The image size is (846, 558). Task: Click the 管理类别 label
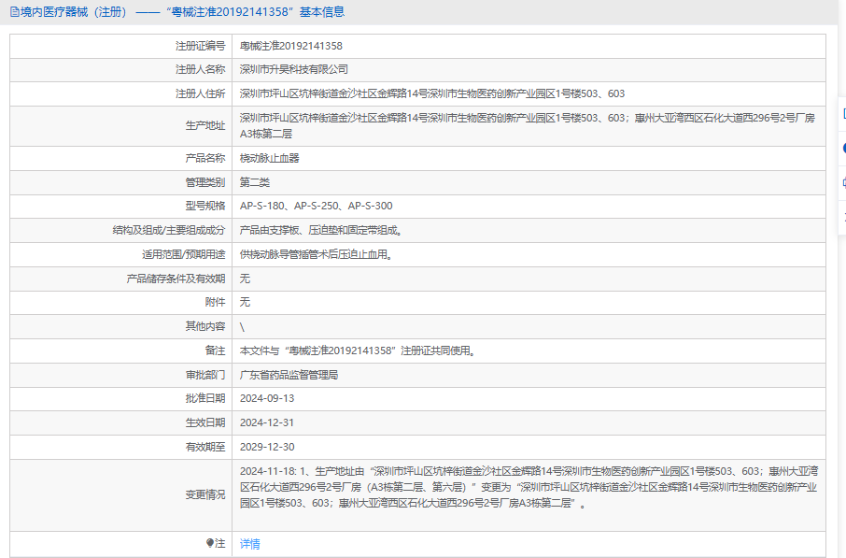pos(205,182)
